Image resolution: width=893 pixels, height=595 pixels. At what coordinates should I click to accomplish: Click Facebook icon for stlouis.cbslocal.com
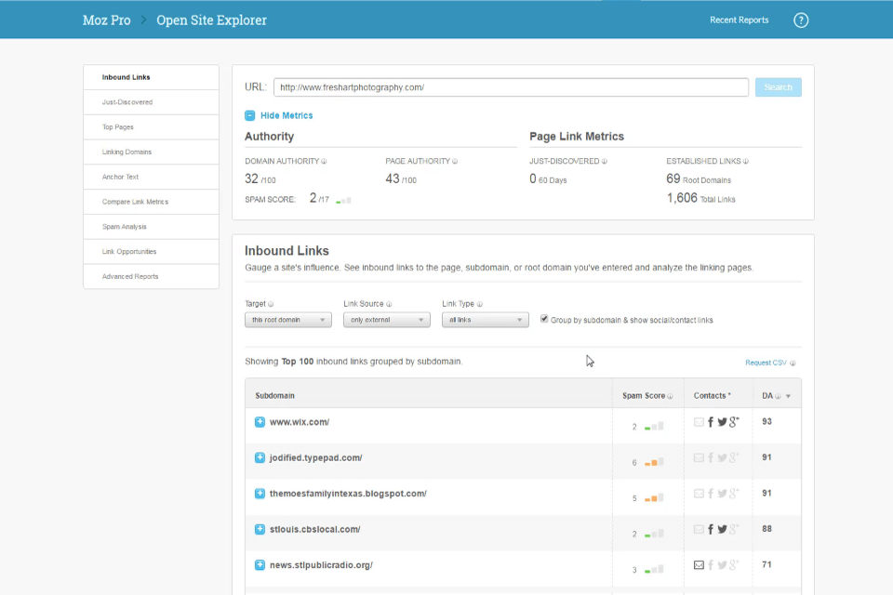coord(711,530)
